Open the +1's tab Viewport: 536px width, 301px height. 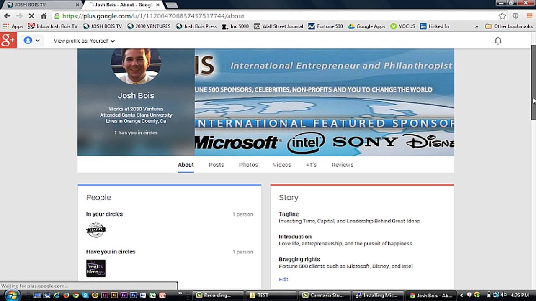coord(311,165)
